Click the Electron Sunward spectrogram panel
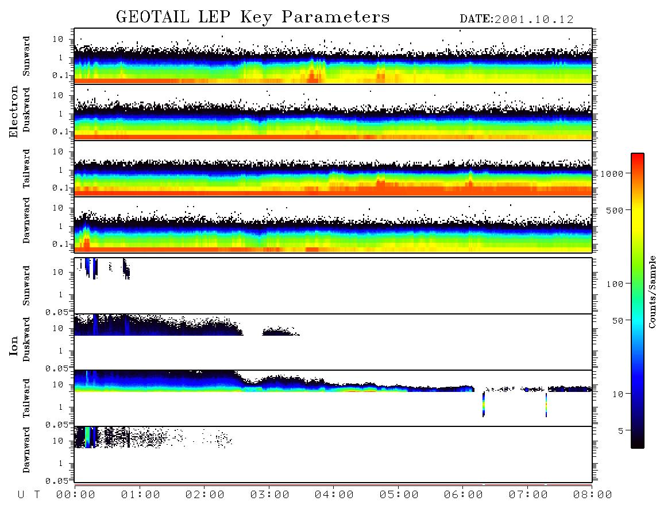656x505 pixels. coord(333,56)
